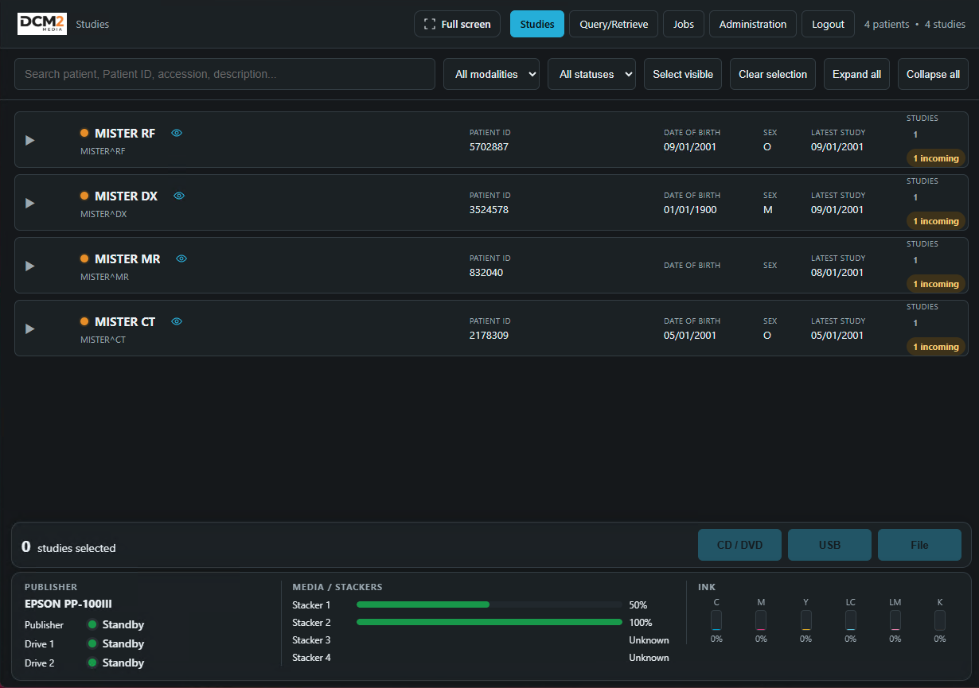Click the MISTER^CT DICOM name text
Viewport: 979px width, 688px height.
[103, 340]
